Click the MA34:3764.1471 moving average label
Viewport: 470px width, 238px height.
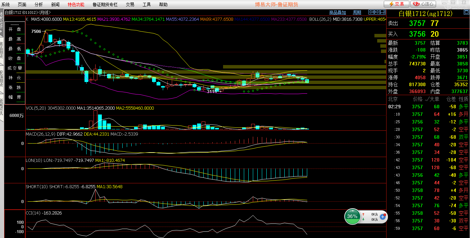148,19
